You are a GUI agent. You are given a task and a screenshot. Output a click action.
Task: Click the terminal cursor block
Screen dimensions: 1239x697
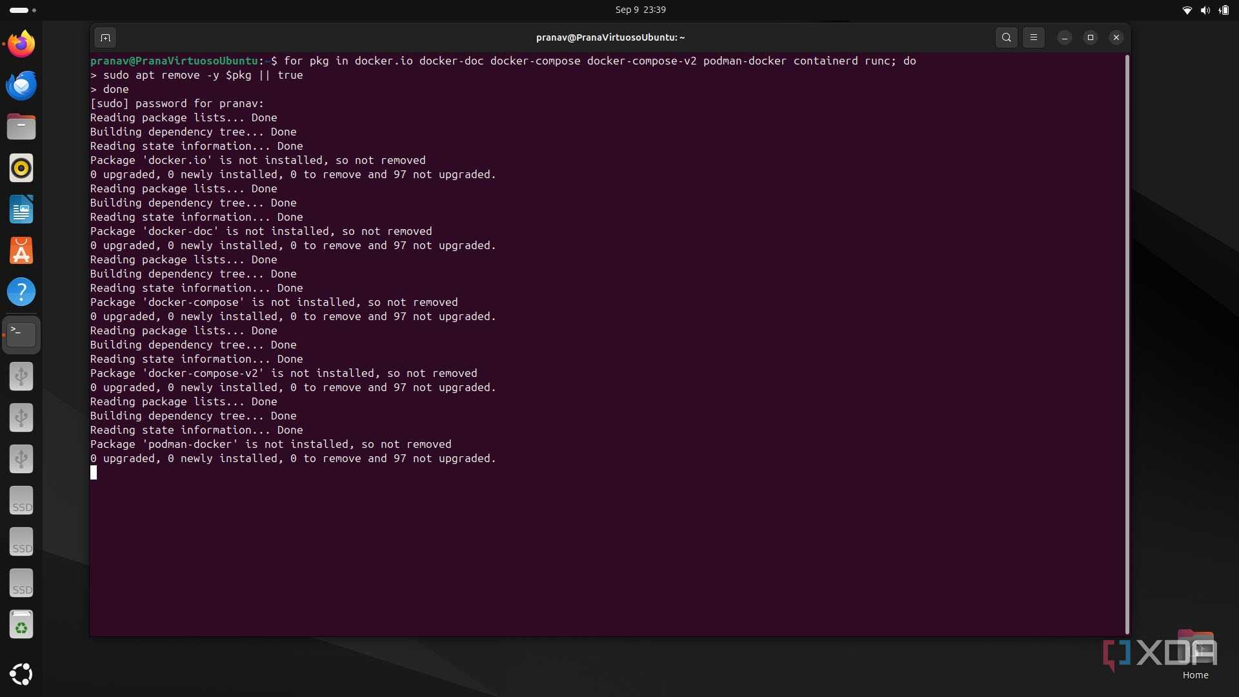pyautogui.click(x=94, y=473)
